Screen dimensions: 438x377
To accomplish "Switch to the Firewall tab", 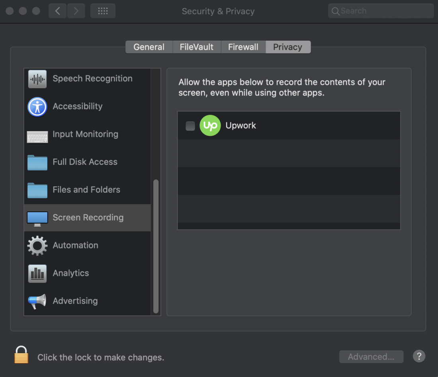I will 243,47.
